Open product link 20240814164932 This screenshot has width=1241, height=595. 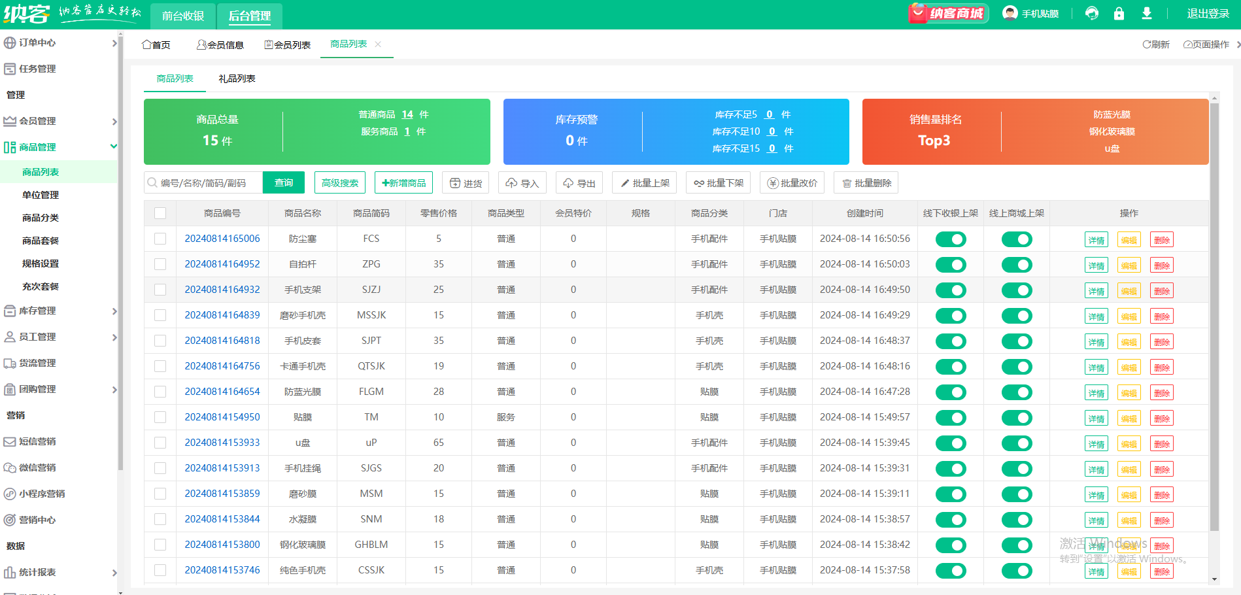222,290
